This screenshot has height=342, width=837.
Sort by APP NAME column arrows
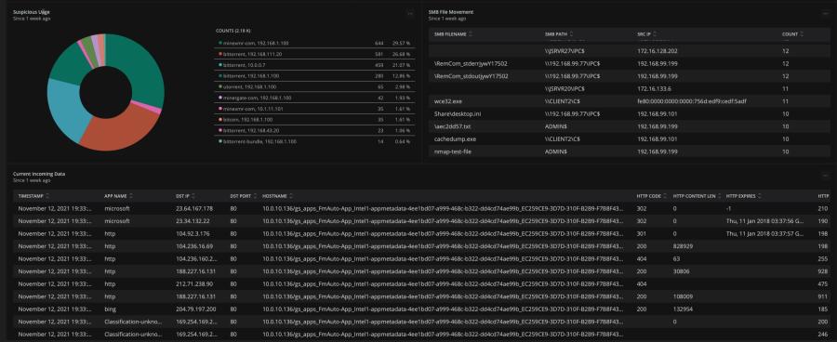tap(131, 196)
